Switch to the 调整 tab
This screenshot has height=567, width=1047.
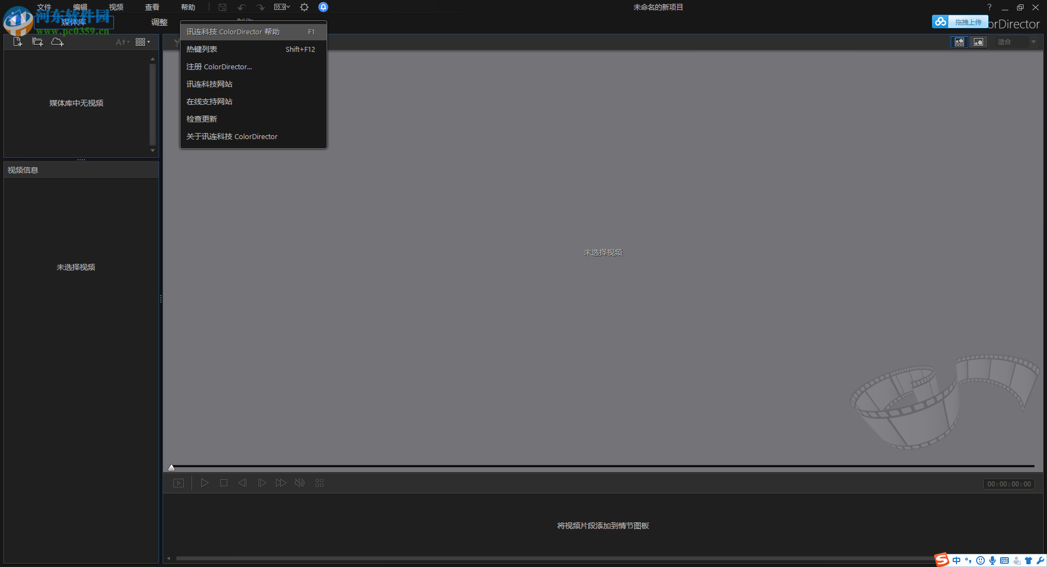(x=159, y=22)
